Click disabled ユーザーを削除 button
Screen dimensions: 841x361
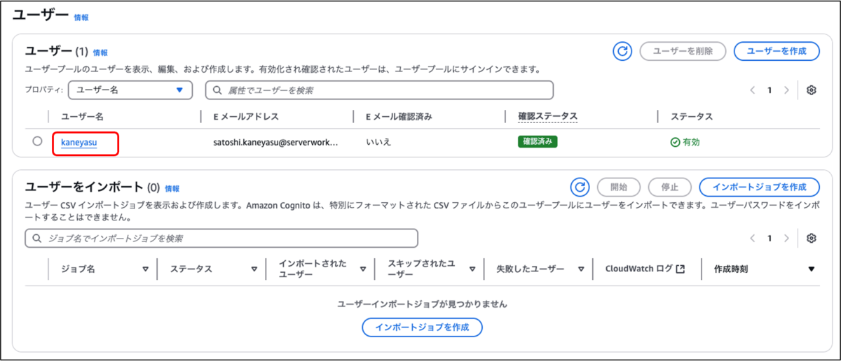[683, 51]
